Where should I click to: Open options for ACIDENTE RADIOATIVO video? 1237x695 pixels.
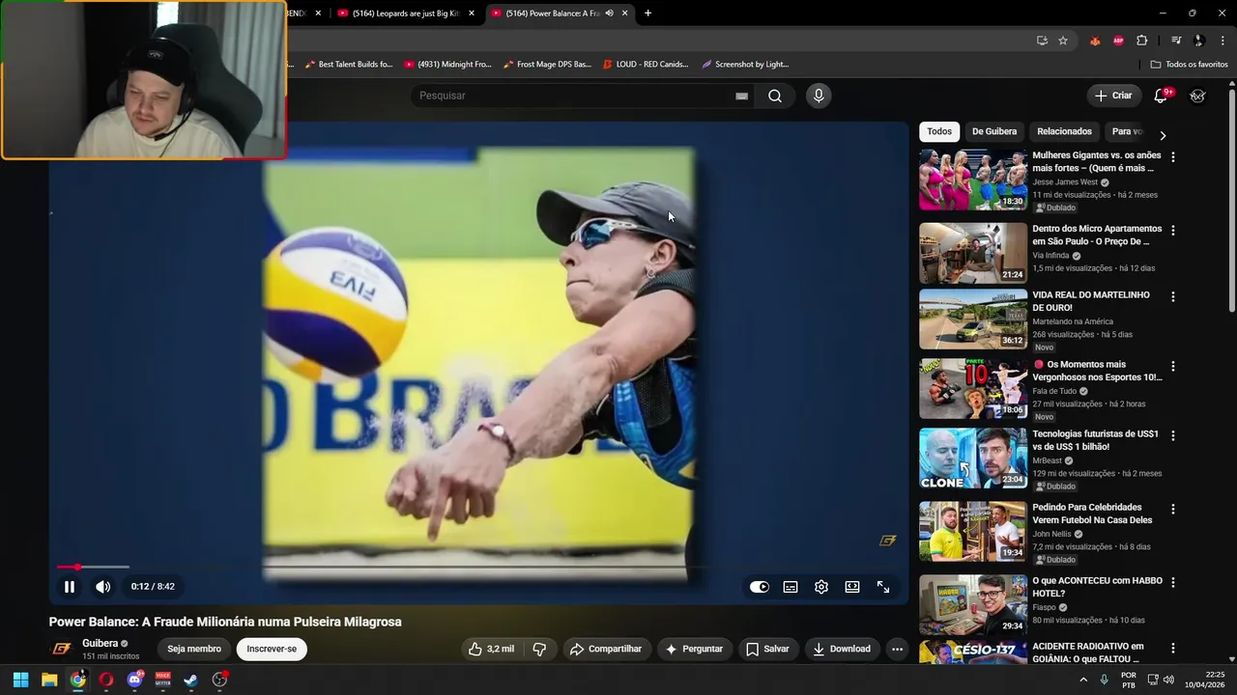(1173, 648)
